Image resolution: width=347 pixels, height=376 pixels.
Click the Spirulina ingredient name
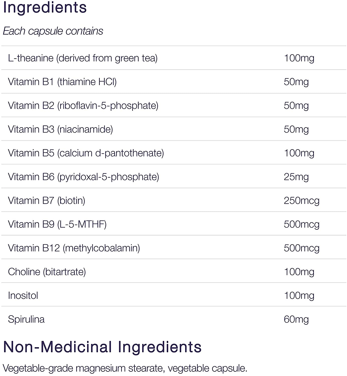[x=26, y=319]
